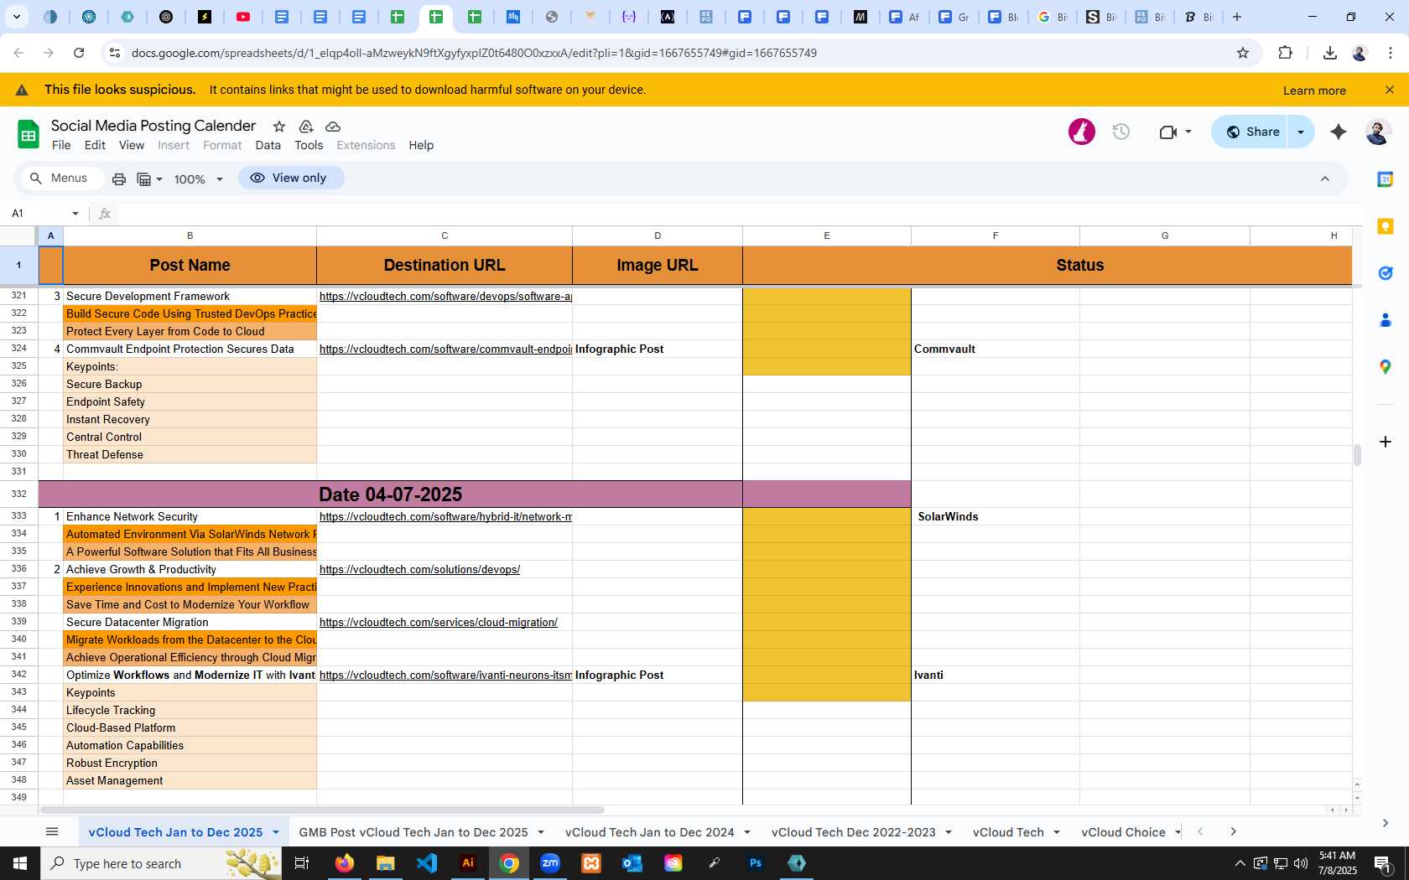Open Adobe Illustrator from taskbar
The width and height of the screenshot is (1409, 880).
coord(468,863)
